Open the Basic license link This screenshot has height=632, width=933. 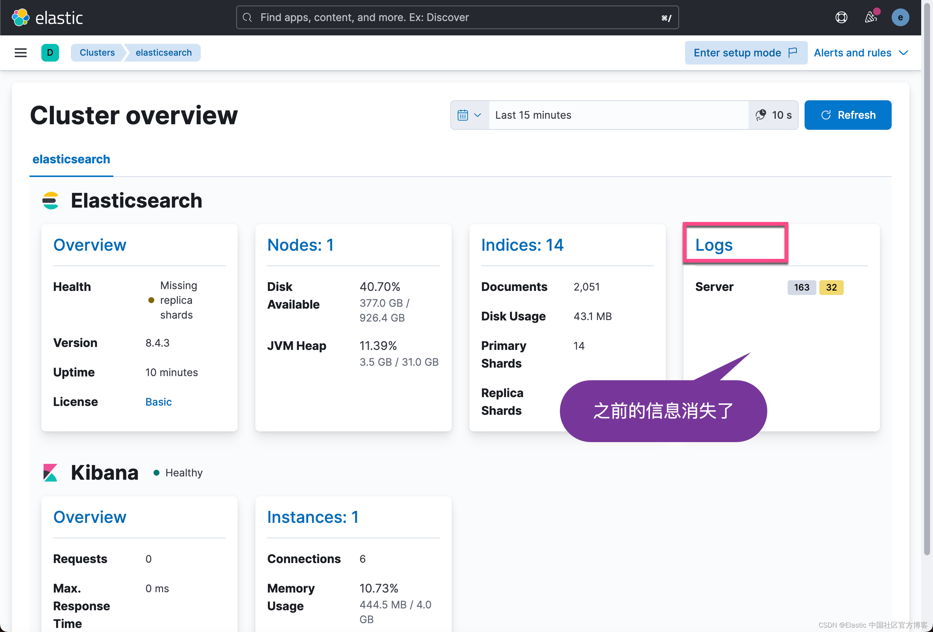coord(158,402)
